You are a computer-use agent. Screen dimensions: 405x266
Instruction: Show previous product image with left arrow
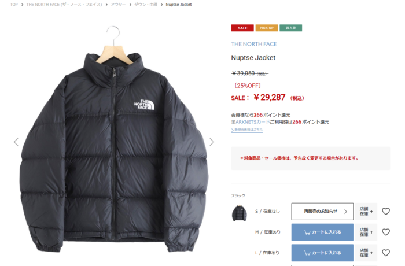click(x=16, y=142)
